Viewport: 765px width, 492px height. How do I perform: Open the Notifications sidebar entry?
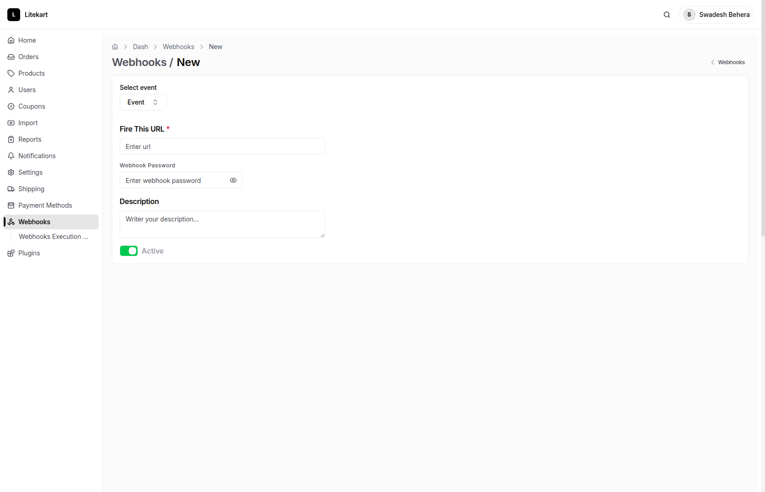(x=51, y=156)
